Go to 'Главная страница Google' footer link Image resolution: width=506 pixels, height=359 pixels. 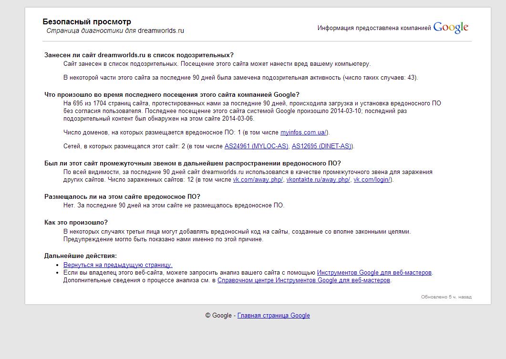coord(274,316)
